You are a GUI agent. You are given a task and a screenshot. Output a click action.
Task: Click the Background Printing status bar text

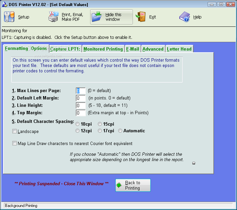pos(21,206)
